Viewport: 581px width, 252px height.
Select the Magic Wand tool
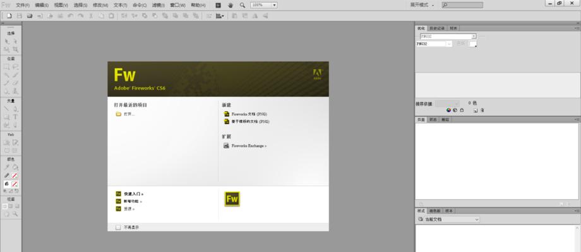pos(7,75)
